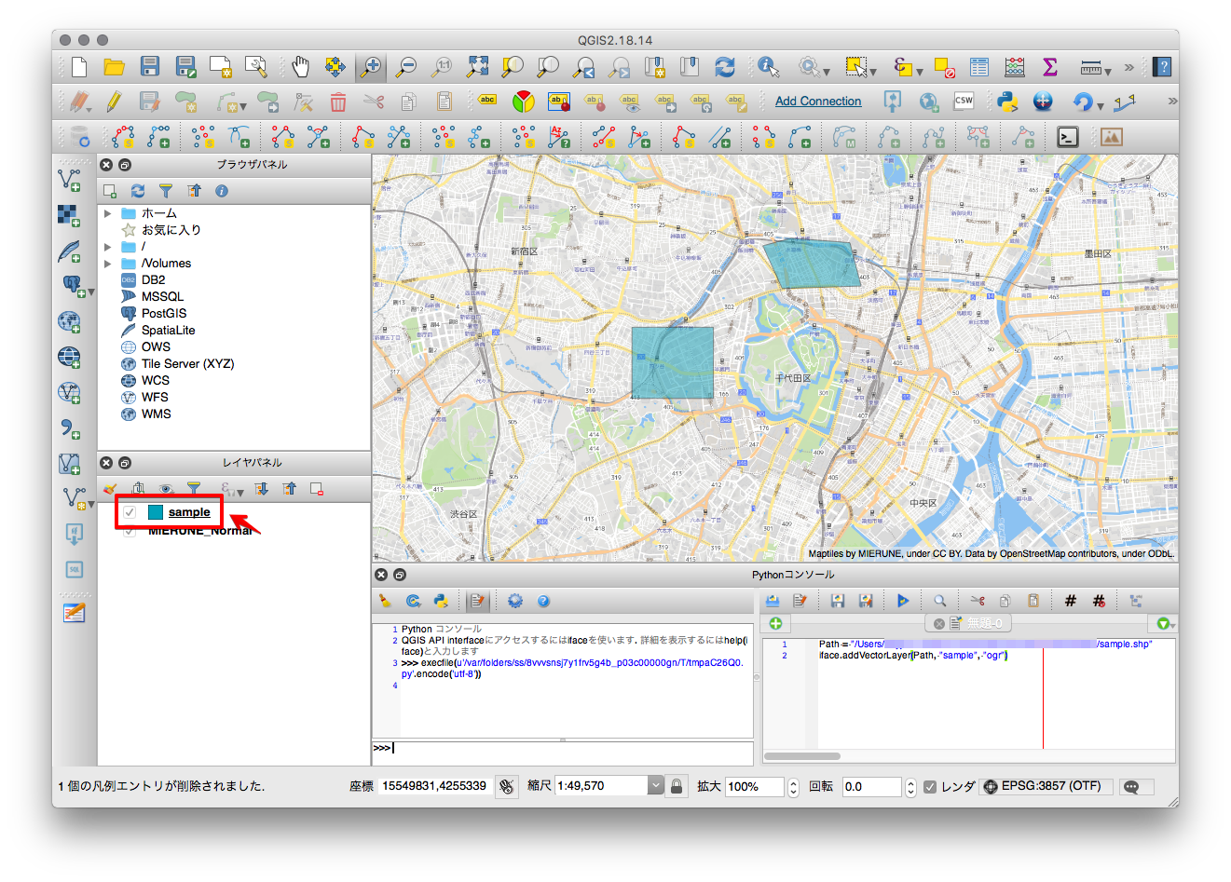Select the Pan Map hand tool
The image size is (1231, 882).
(300, 66)
